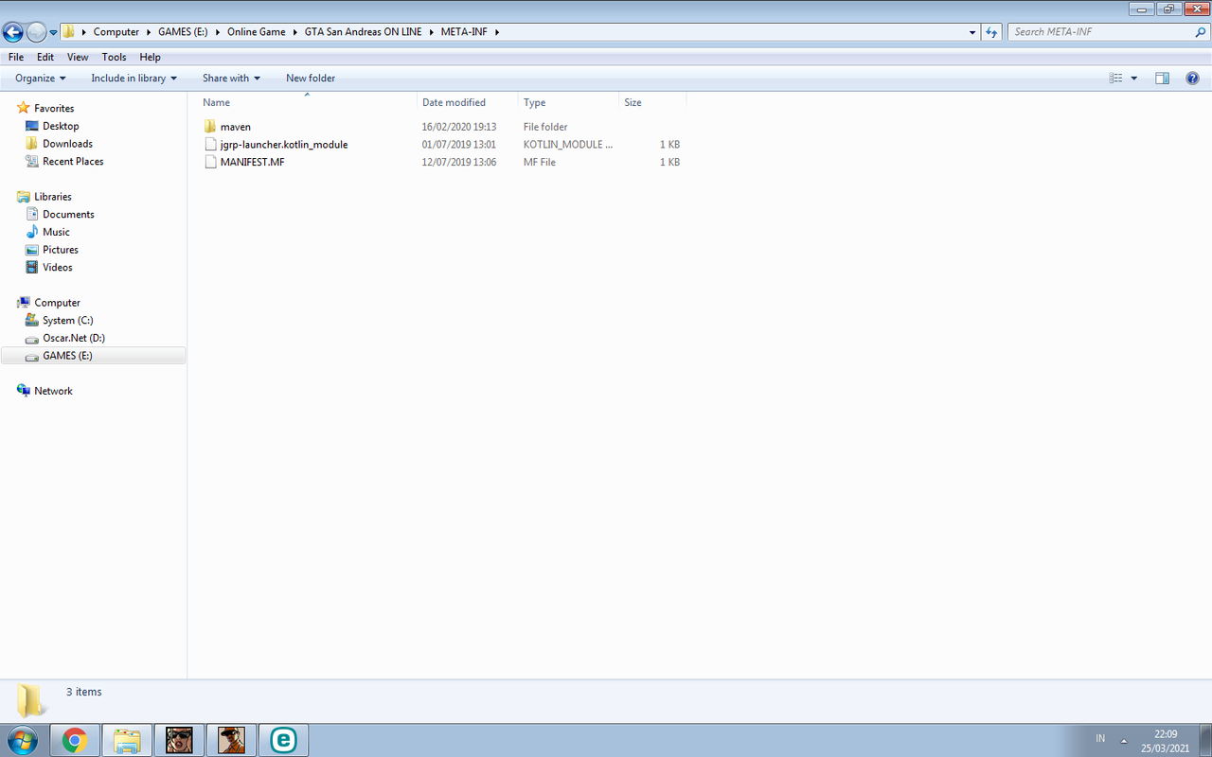Viewport: 1212px width, 757px height.
Task: Click Online Game in address breadcrumb
Action: coord(257,32)
